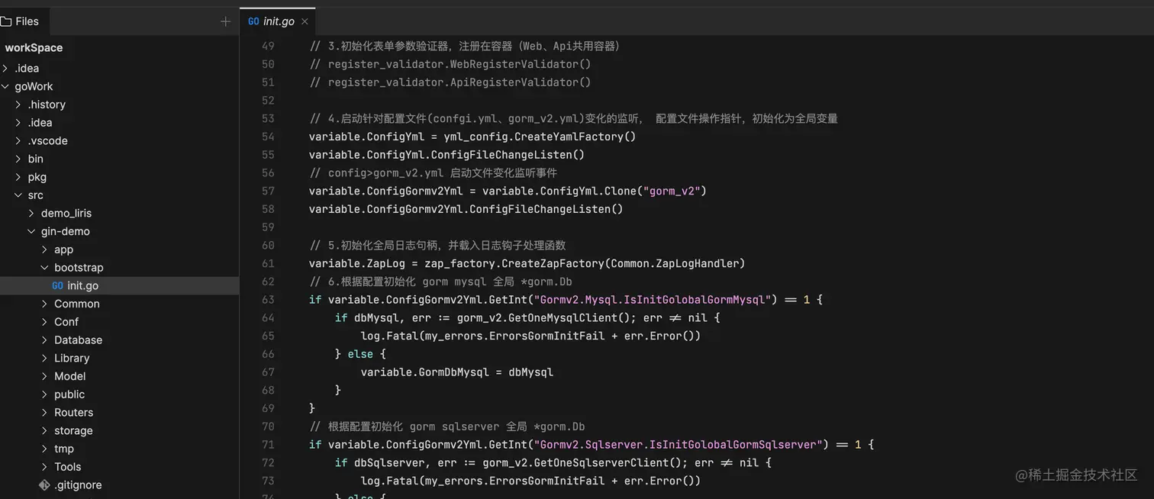Click the "Gormv2.Mysql.IsInitGolobalGormMysql" string

(x=653, y=300)
